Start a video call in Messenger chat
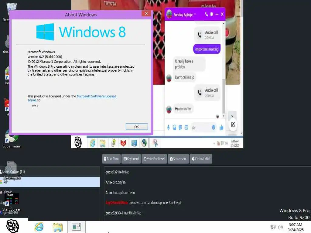Screen dimensions: 311x233 212,14
